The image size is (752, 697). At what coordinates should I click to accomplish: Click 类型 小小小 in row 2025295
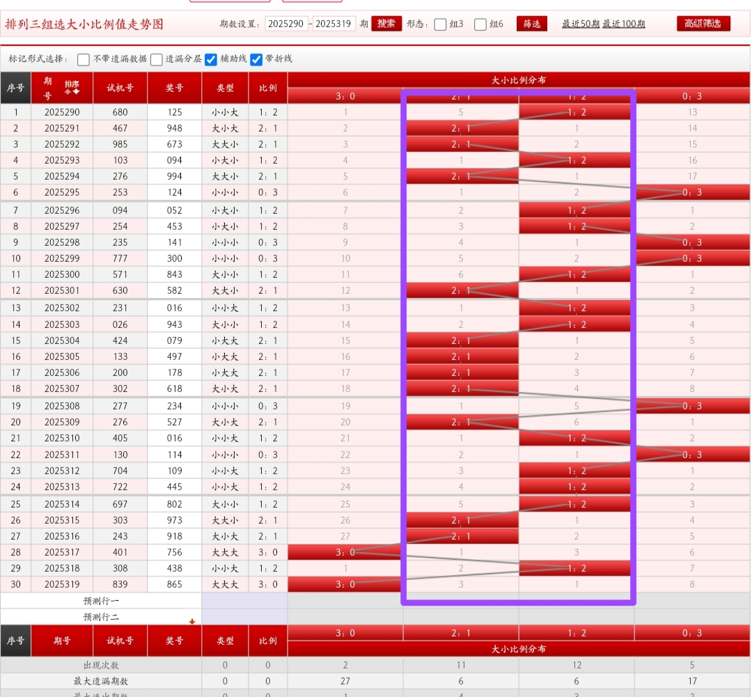click(x=225, y=192)
